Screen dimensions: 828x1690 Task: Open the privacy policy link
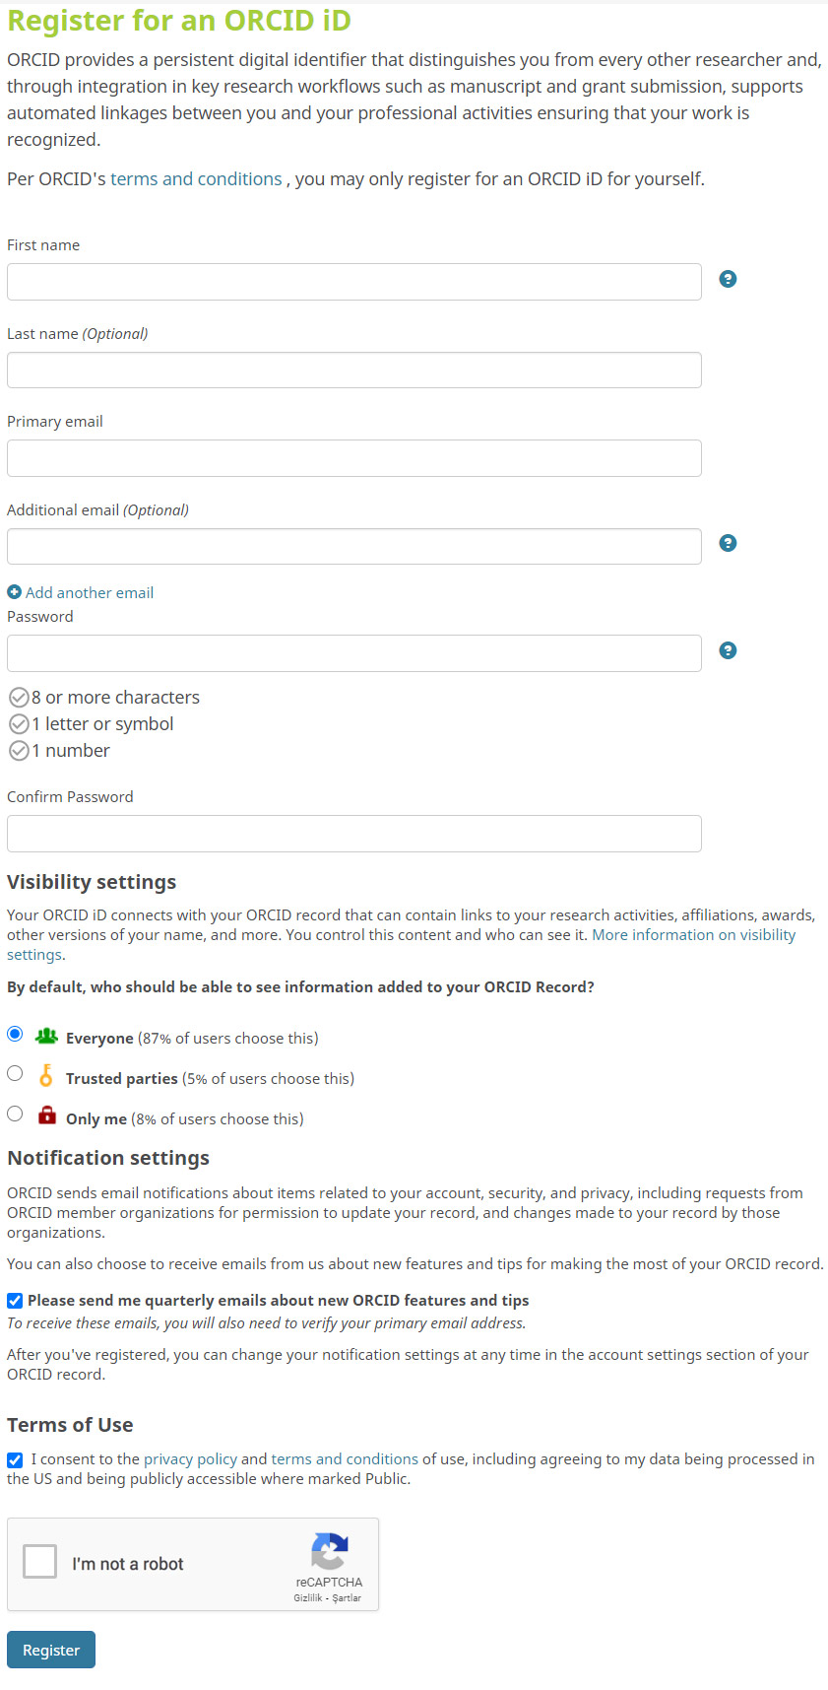190,1459
